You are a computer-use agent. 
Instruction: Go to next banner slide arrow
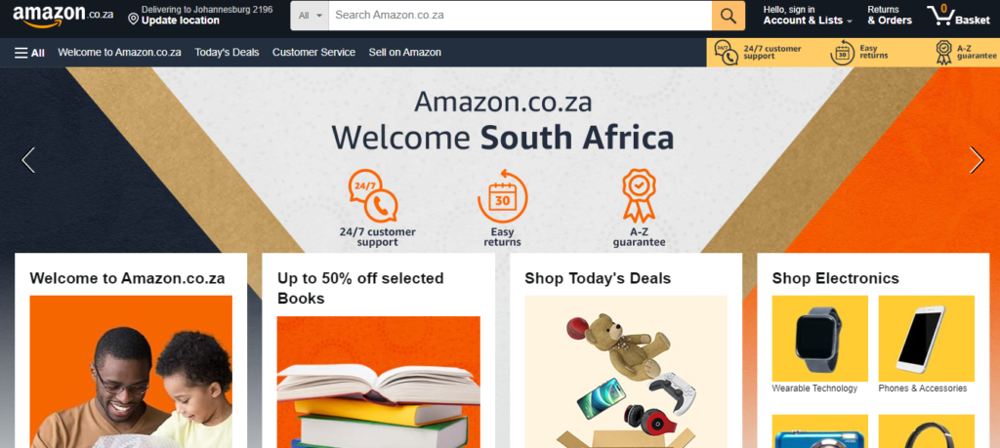[x=977, y=160]
